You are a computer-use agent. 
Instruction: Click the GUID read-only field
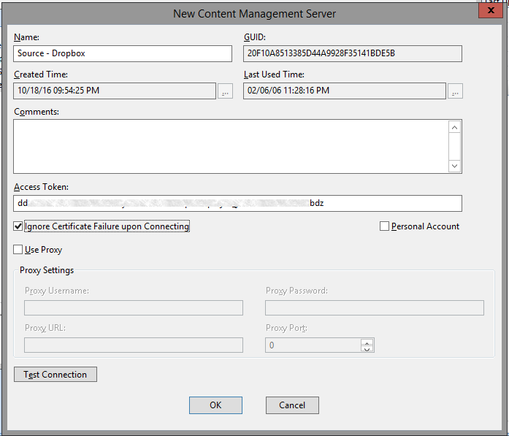click(x=352, y=53)
